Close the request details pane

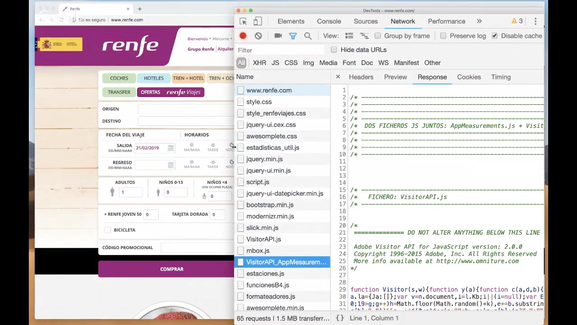pos(338,77)
